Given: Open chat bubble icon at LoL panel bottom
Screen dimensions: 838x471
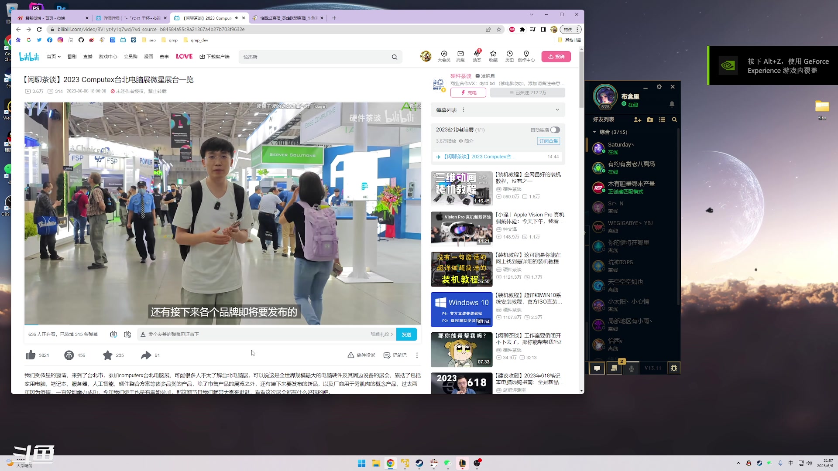Looking at the screenshot, I should pos(597,368).
